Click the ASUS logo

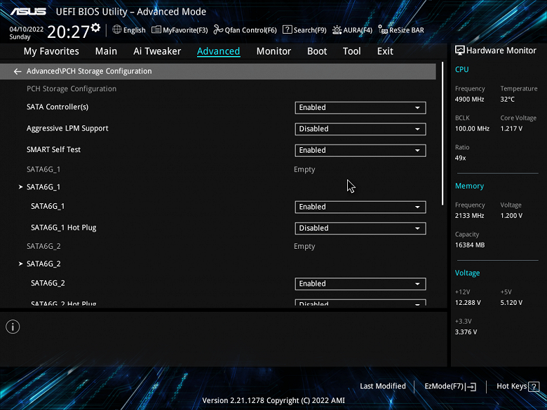pos(28,11)
